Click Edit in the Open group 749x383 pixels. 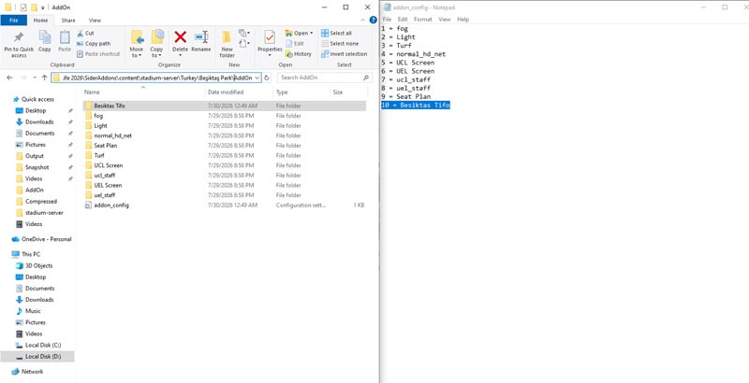coord(295,43)
